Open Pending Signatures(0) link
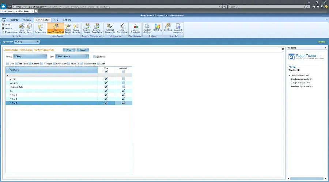Screen dimensions: 329x182 302,87
